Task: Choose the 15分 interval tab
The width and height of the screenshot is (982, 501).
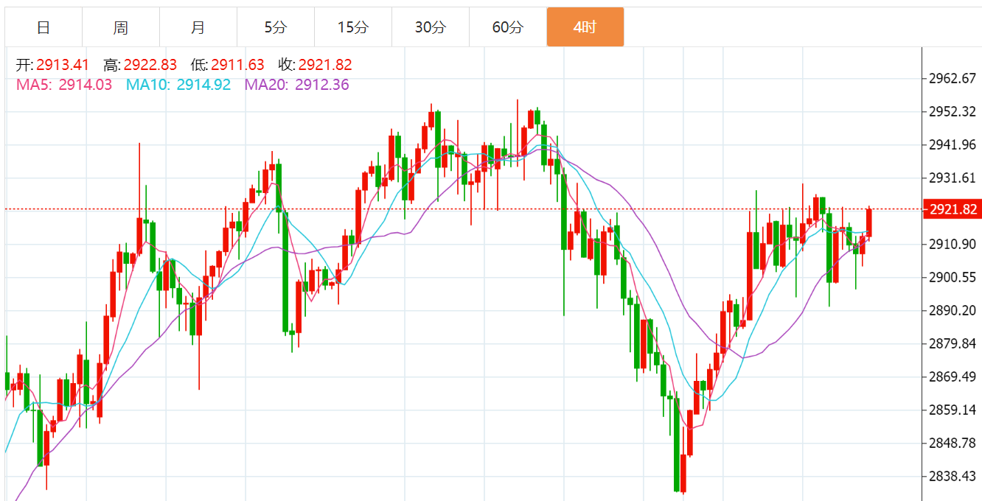Action: point(353,27)
